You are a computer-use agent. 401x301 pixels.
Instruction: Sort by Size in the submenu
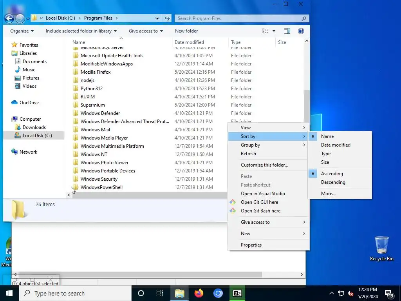pyautogui.click(x=340, y=162)
